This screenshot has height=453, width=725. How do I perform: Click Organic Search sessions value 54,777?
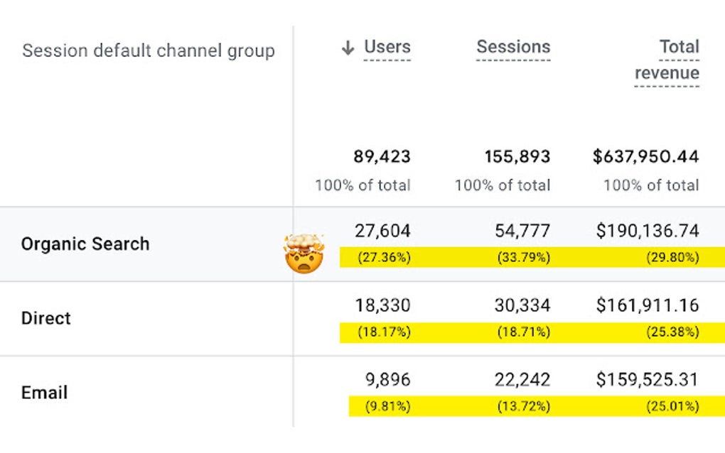click(522, 231)
